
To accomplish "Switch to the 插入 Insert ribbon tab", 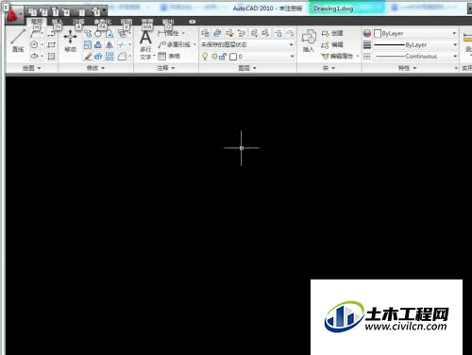I will click(x=58, y=22).
